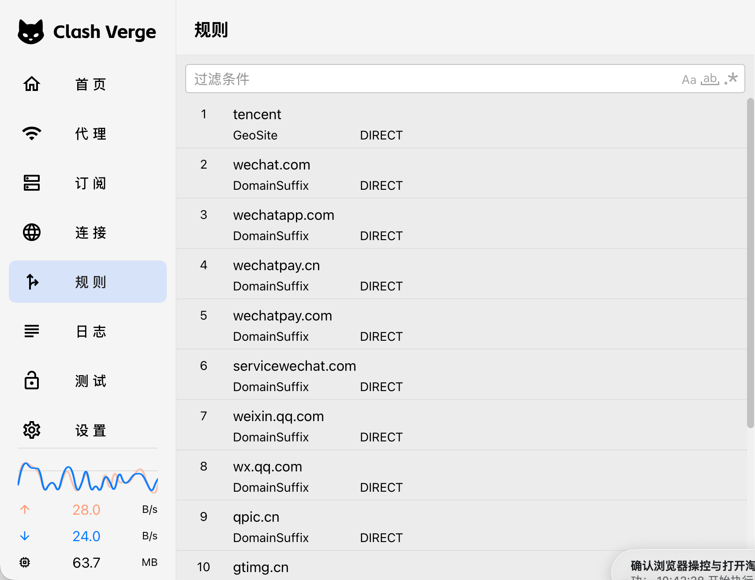Select rule 6 servicewechat.com
Screen dimensions: 755x580
pos(461,374)
